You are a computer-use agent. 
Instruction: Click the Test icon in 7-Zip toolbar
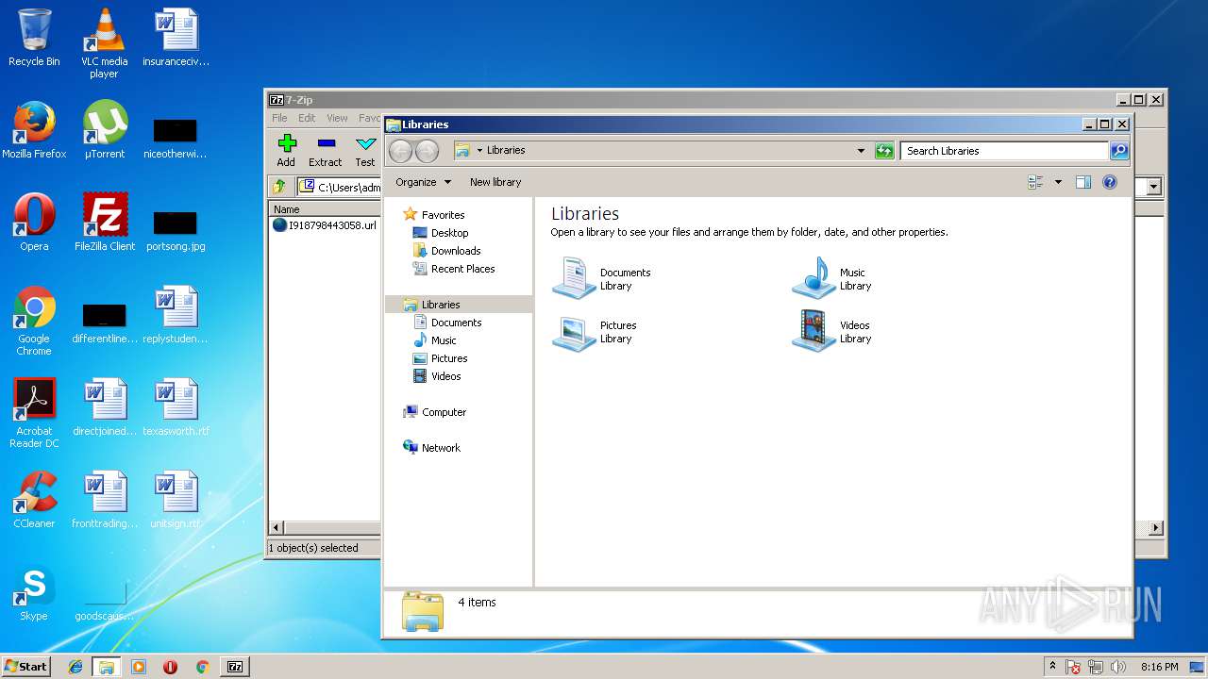[365, 150]
